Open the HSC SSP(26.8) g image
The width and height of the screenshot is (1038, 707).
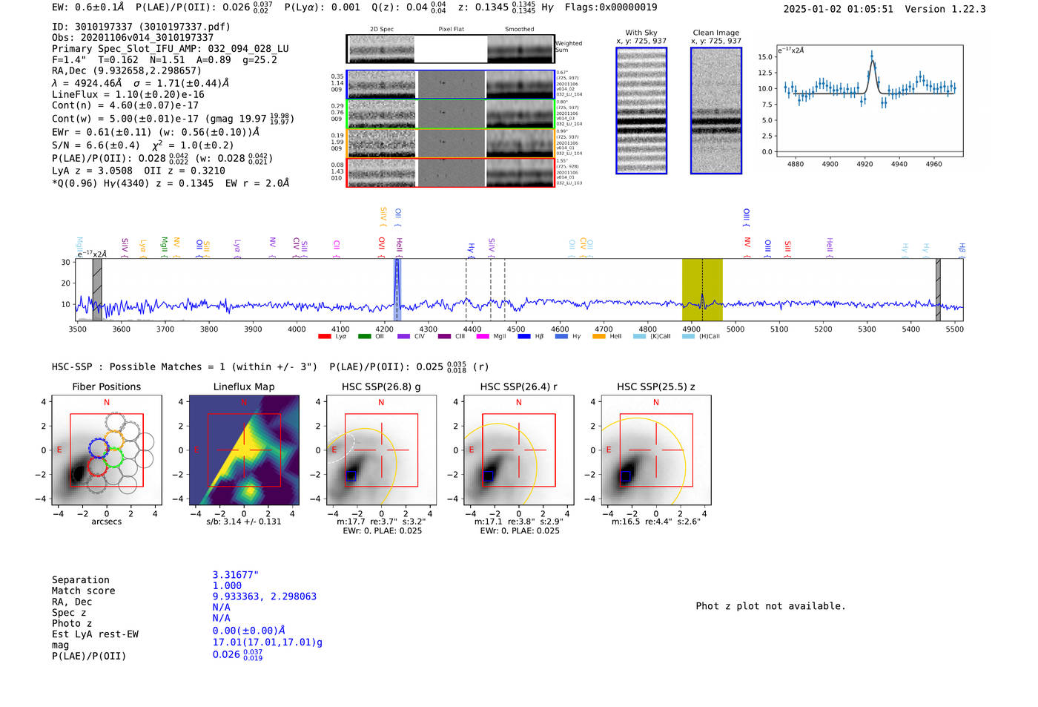tap(382, 450)
